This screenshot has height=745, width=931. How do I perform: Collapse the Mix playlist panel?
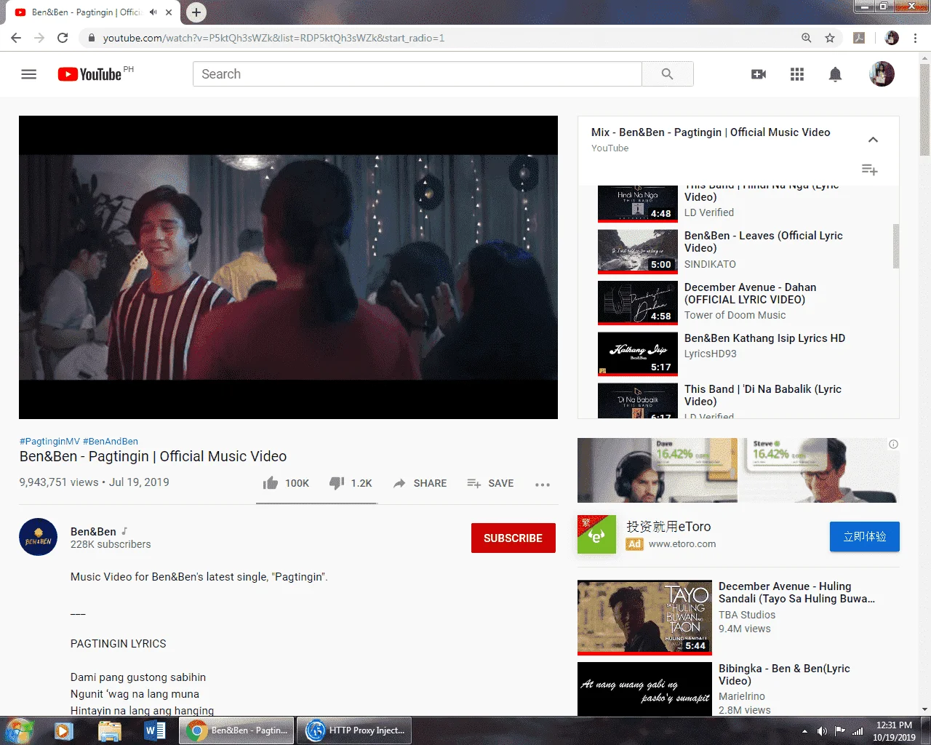(x=873, y=140)
